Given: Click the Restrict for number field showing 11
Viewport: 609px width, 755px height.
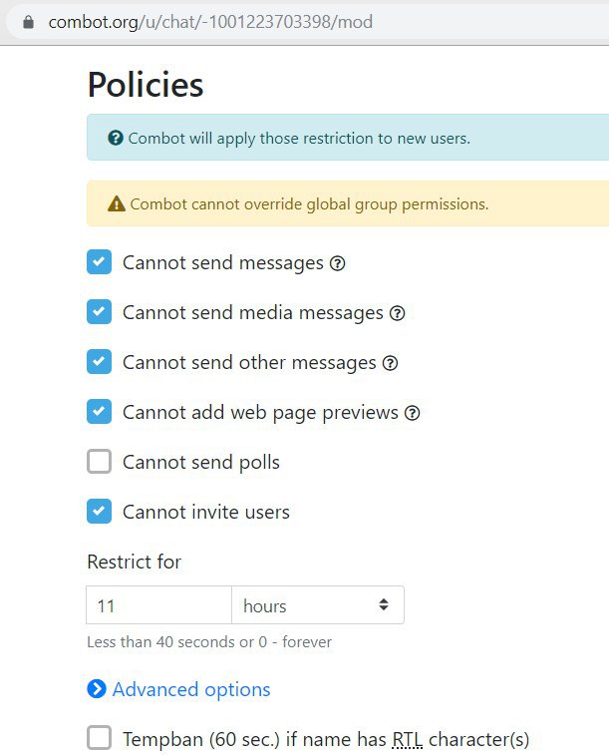Looking at the screenshot, I should 158,605.
